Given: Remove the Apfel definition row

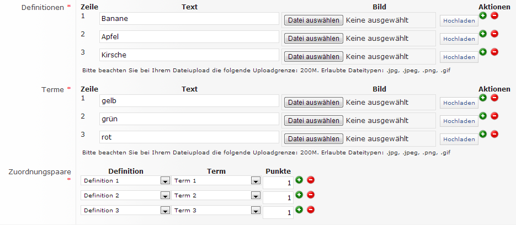Looking at the screenshot, I should (x=494, y=34).
